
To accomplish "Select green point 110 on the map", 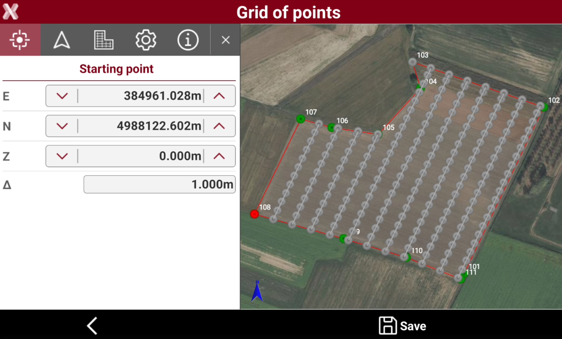I will 406,257.
